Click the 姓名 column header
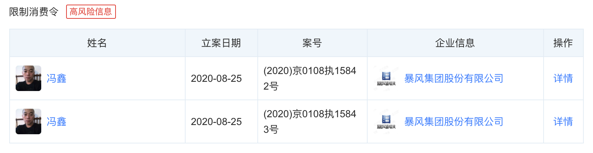Image resolution: width=593 pixels, height=153 pixels. click(x=97, y=43)
